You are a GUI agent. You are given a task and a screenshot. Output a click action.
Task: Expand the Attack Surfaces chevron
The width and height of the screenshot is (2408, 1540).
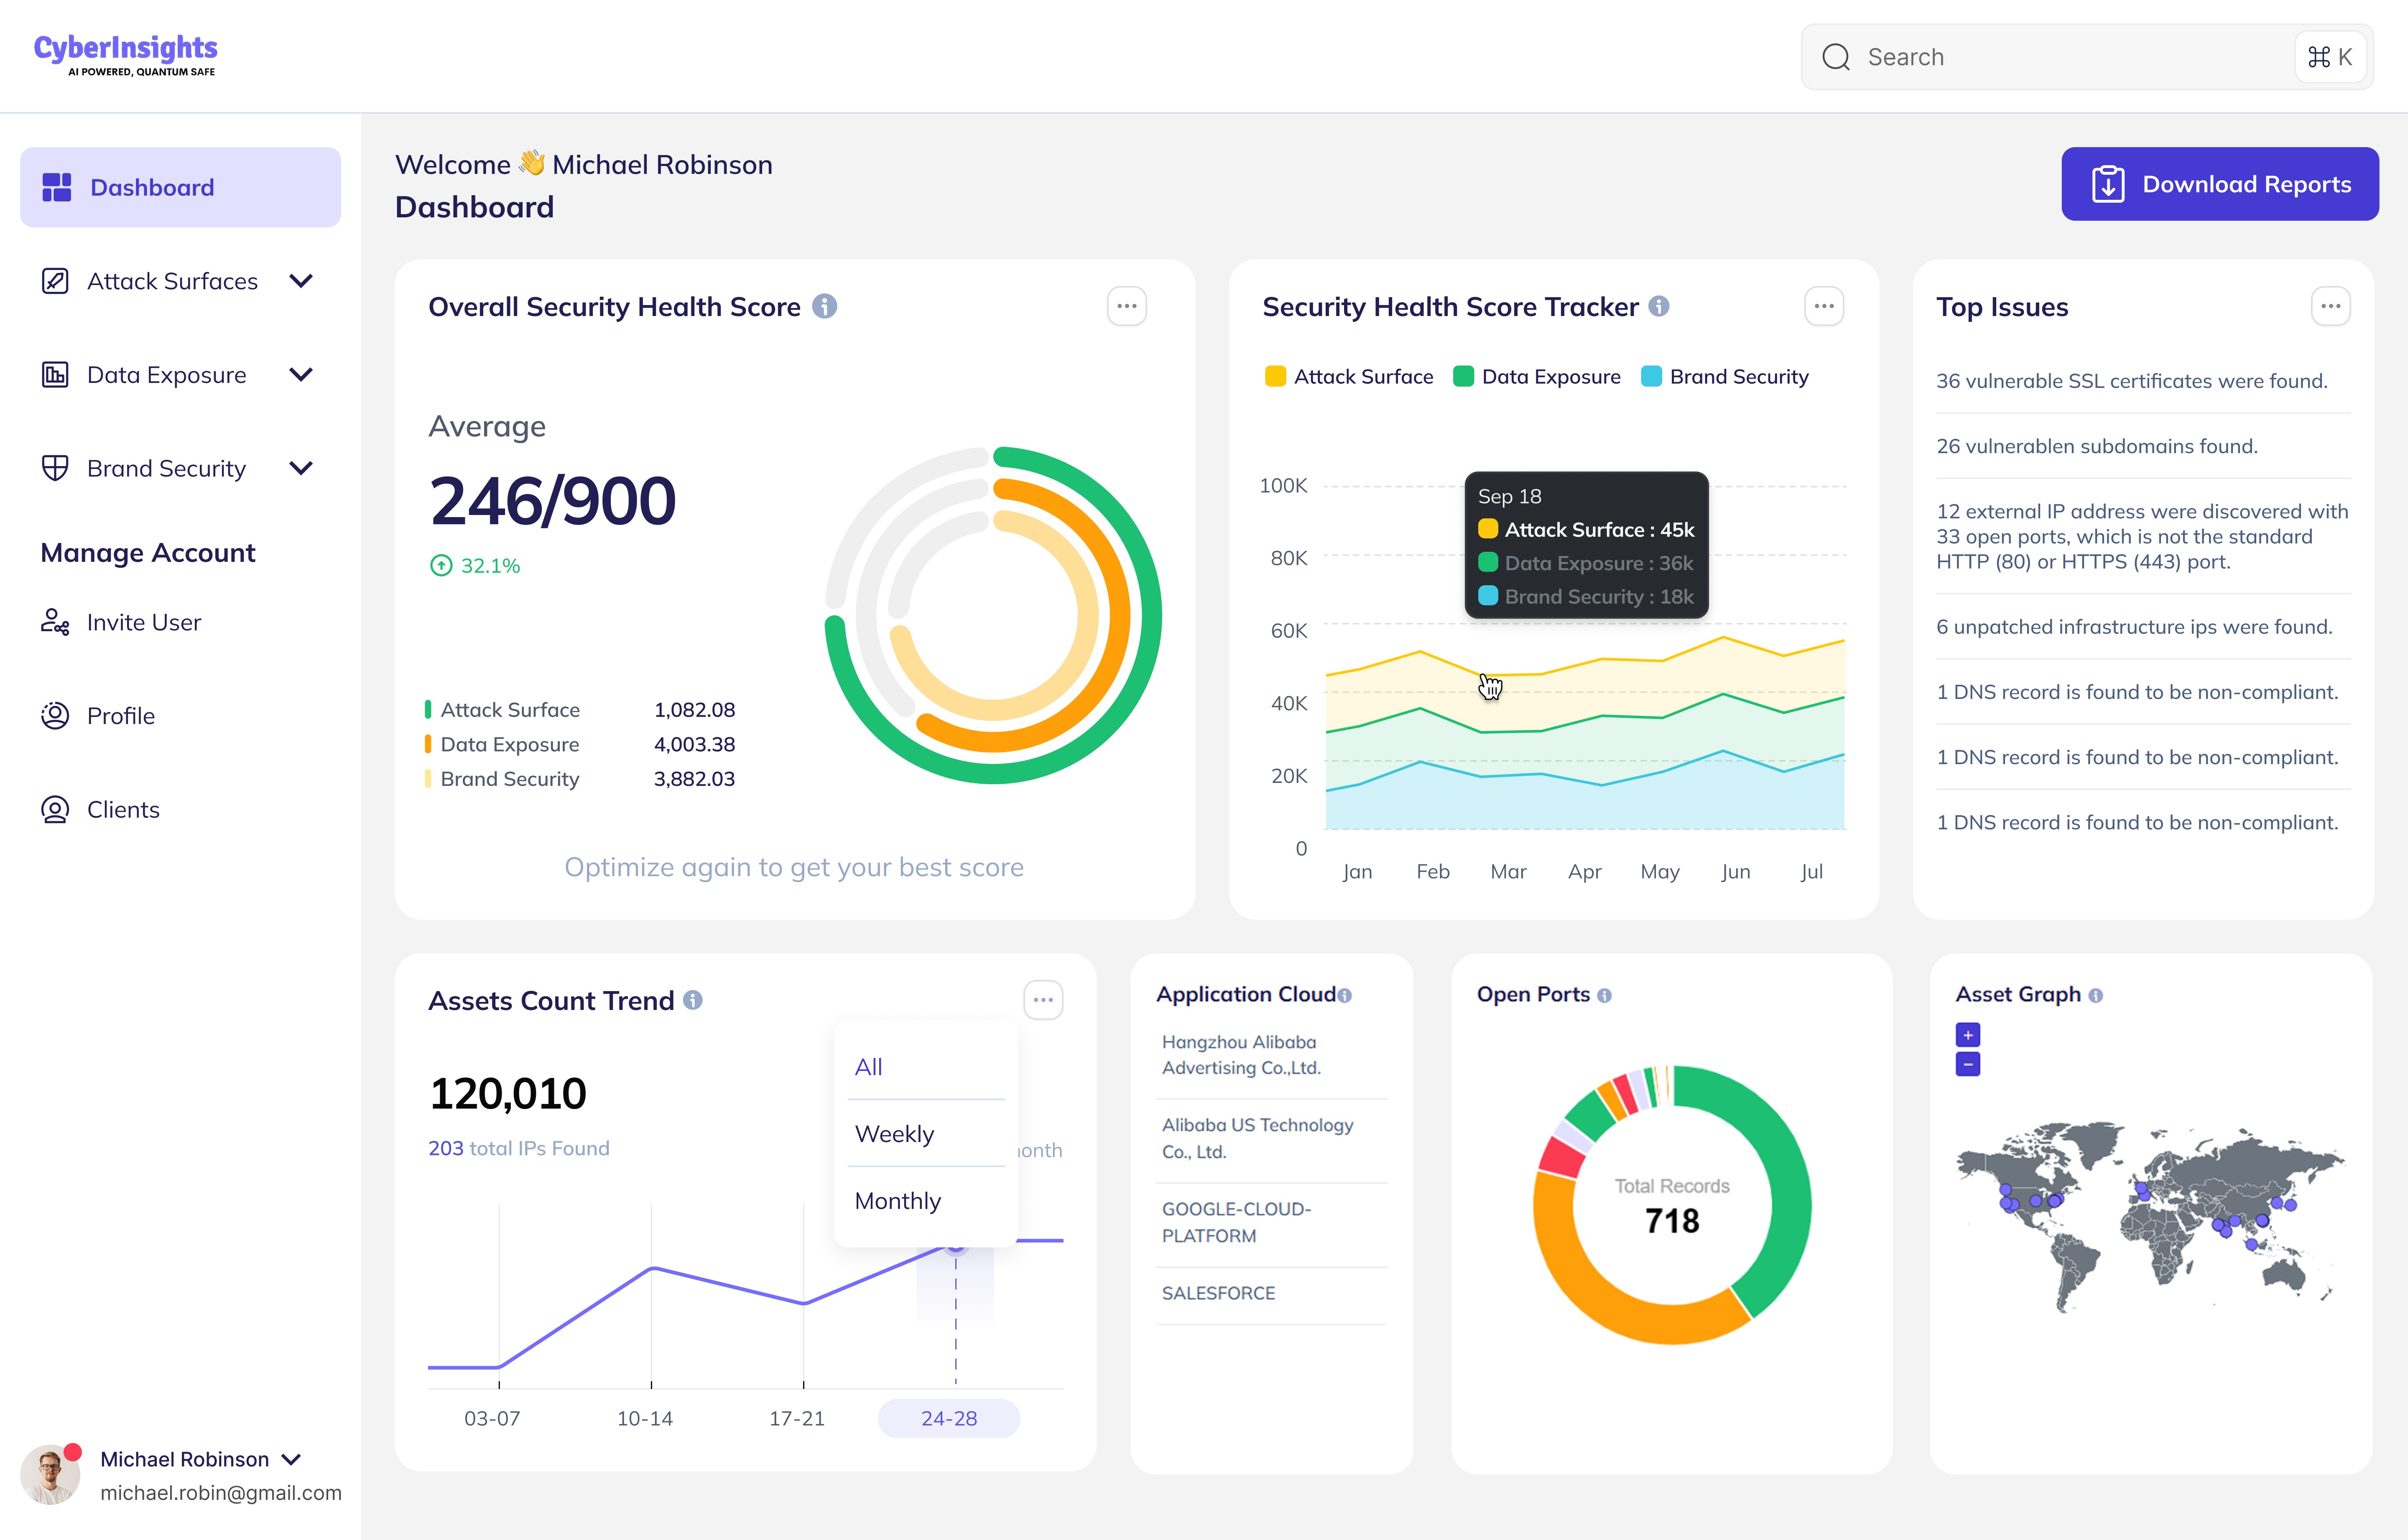[301, 281]
